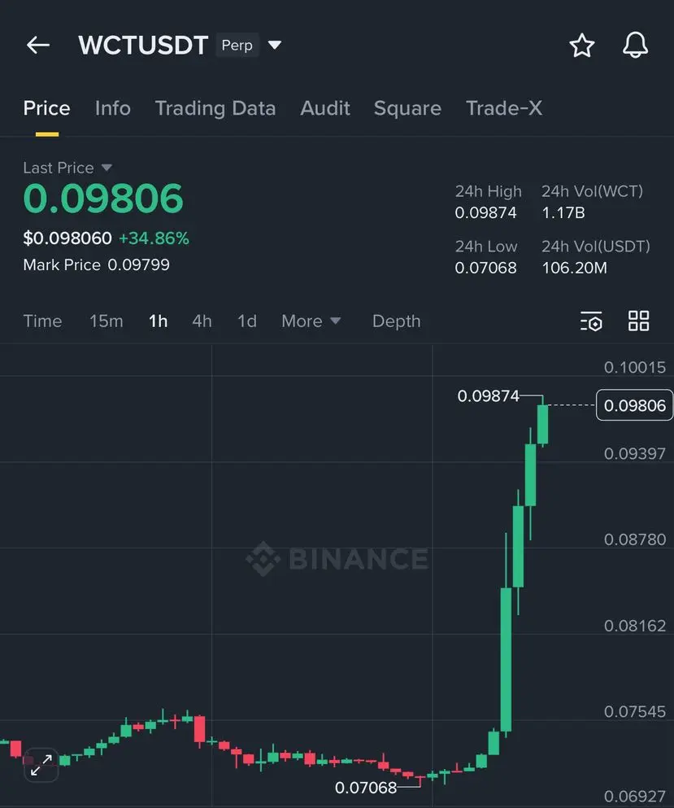Tap the latest green candle at the top

[x=543, y=424]
